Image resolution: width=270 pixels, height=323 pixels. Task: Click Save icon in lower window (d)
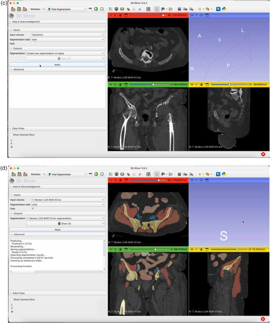[25, 174]
